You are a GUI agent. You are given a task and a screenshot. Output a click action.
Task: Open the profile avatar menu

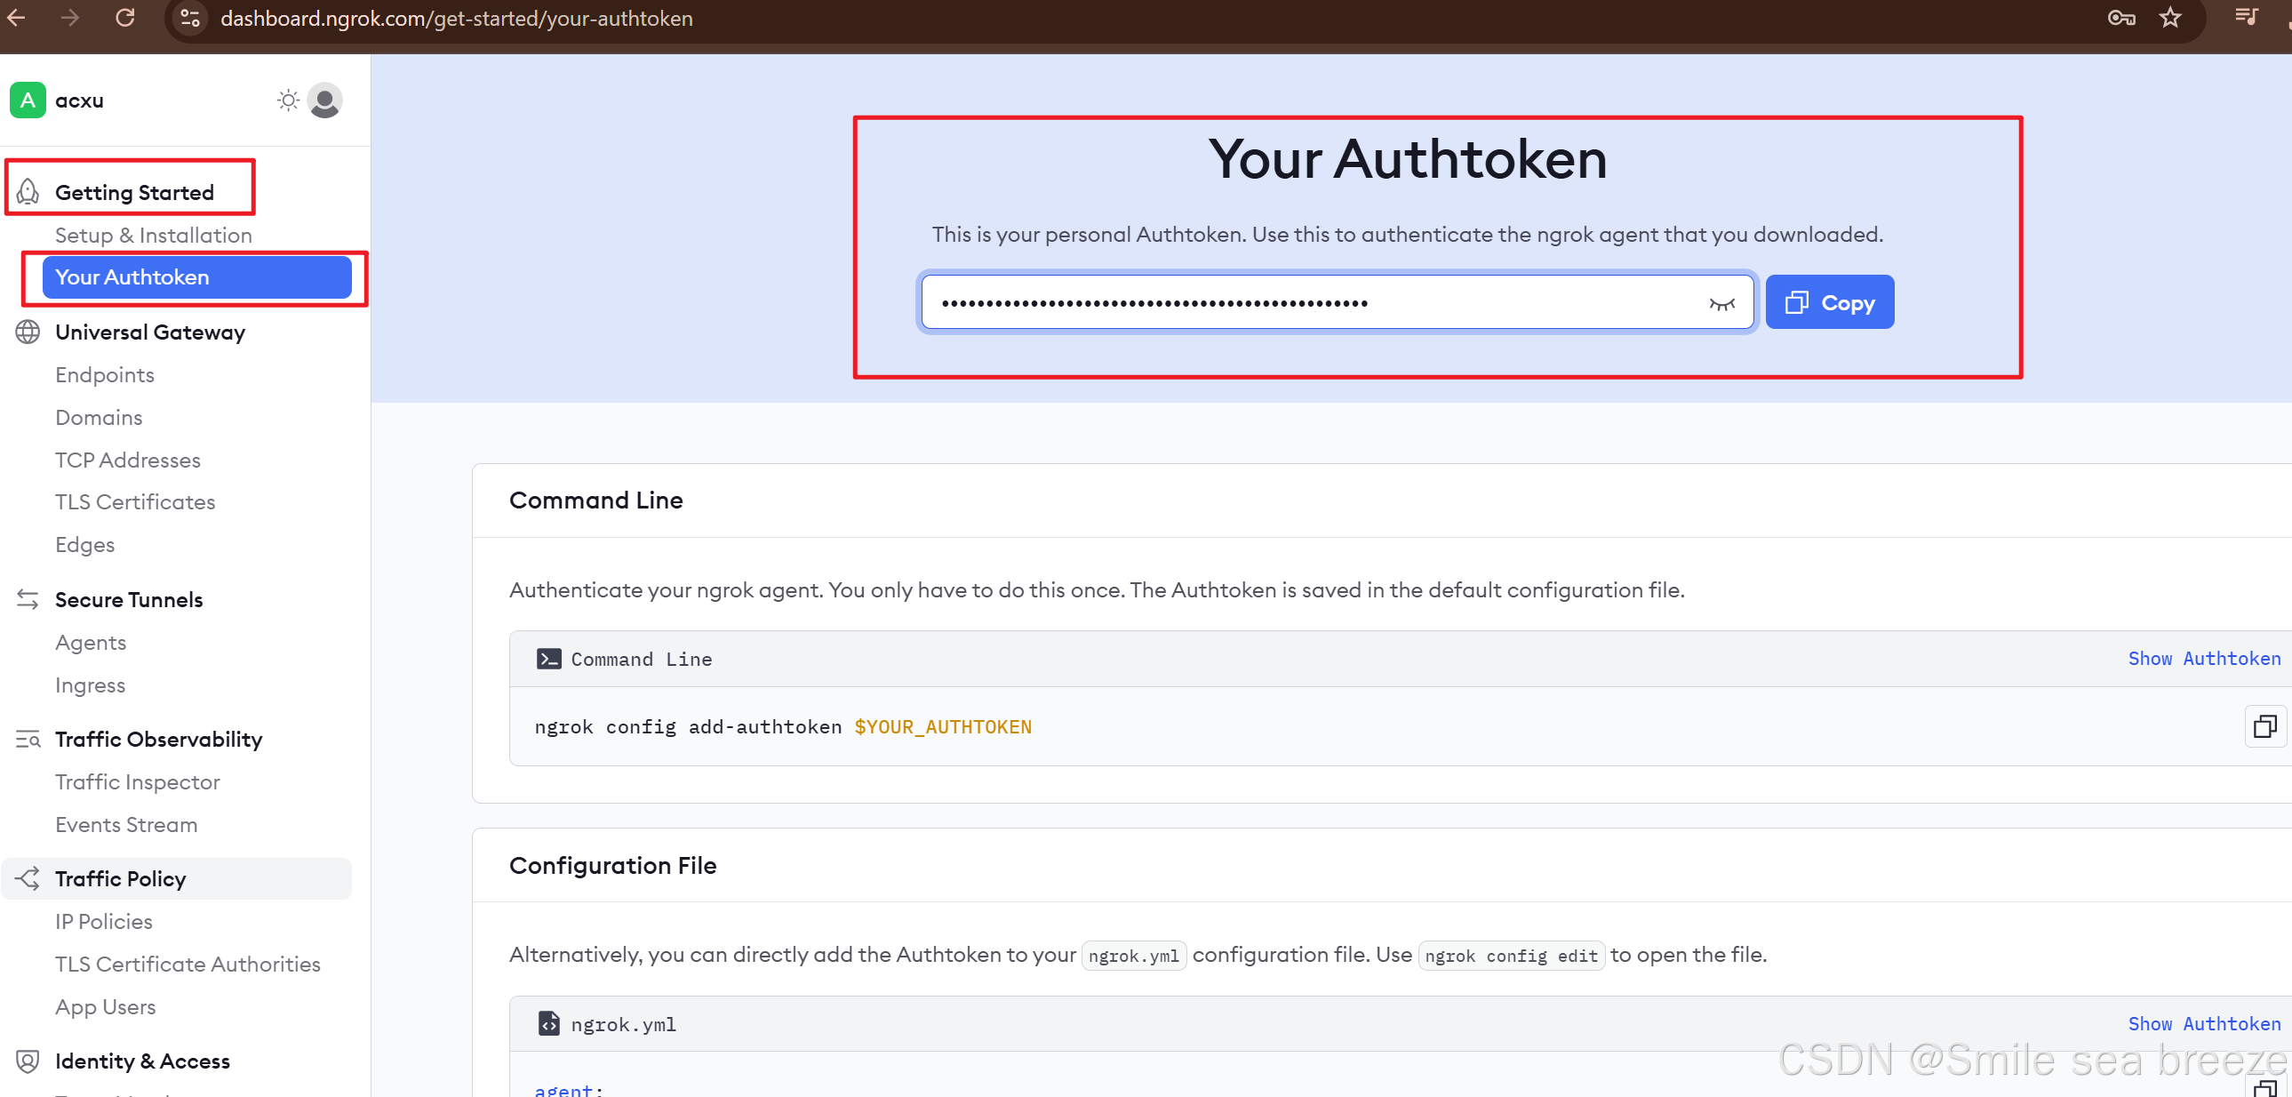tap(323, 100)
